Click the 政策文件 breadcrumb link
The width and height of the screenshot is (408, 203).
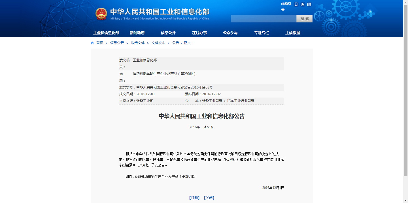pos(138,43)
